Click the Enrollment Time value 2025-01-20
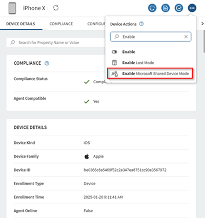 click(x=103, y=197)
